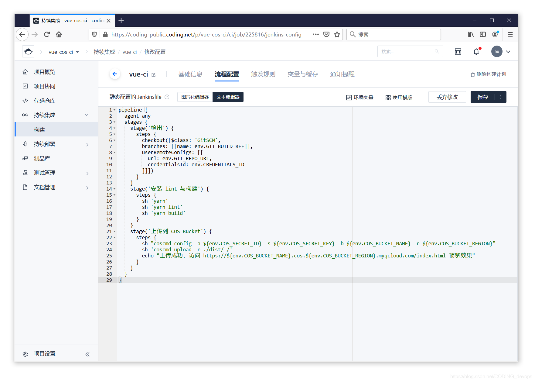Open 制品库 in sidebar

(x=56, y=159)
